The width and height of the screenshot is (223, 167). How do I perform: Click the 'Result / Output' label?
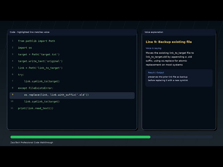pos(156,73)
